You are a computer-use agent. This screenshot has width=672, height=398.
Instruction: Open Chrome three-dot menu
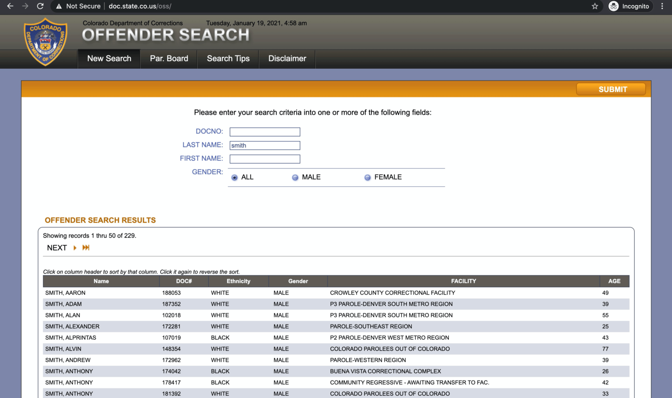(662, 6)
